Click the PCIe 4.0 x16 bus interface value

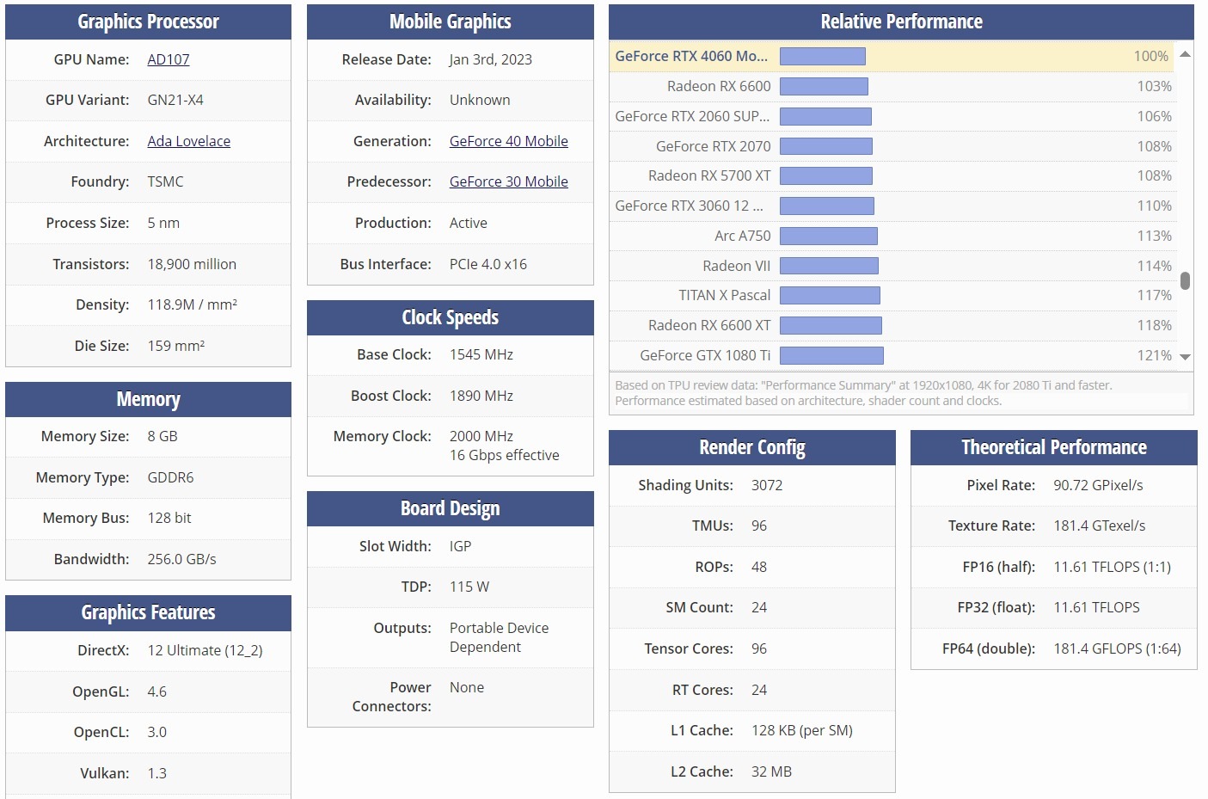click(x=488, y=264)
